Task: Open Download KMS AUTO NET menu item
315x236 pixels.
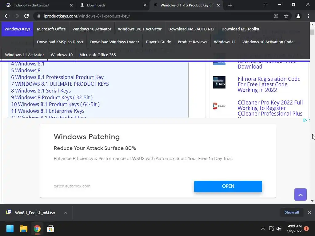Action: coord(191,29)
